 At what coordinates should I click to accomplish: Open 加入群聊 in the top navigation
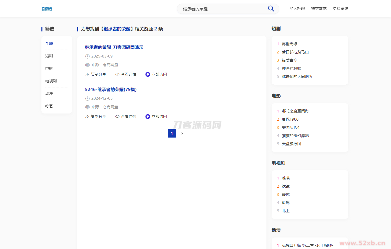click(297, 9)
